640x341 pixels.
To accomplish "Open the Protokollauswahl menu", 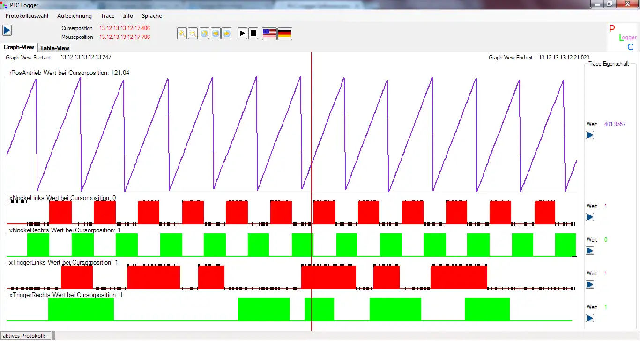I will click(x=26, y=15).
